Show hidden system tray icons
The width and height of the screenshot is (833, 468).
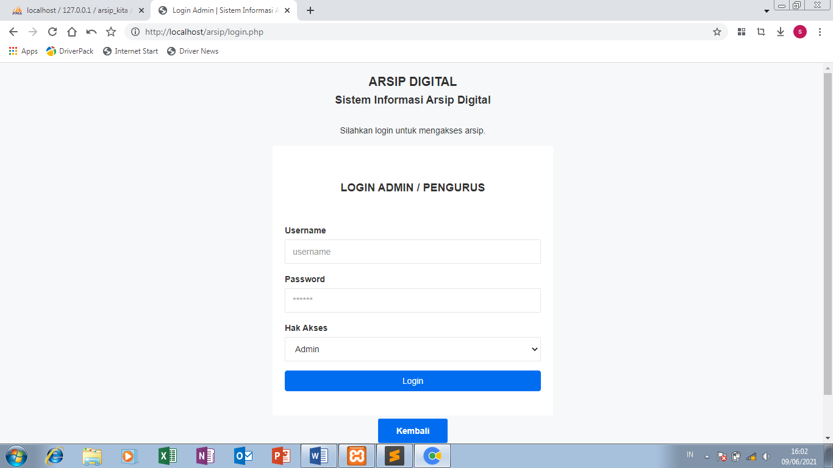click(x=706, y=455)
